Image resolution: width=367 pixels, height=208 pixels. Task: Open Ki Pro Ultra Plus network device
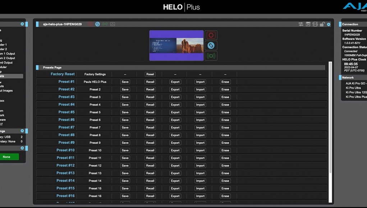[x=356, y=97]
